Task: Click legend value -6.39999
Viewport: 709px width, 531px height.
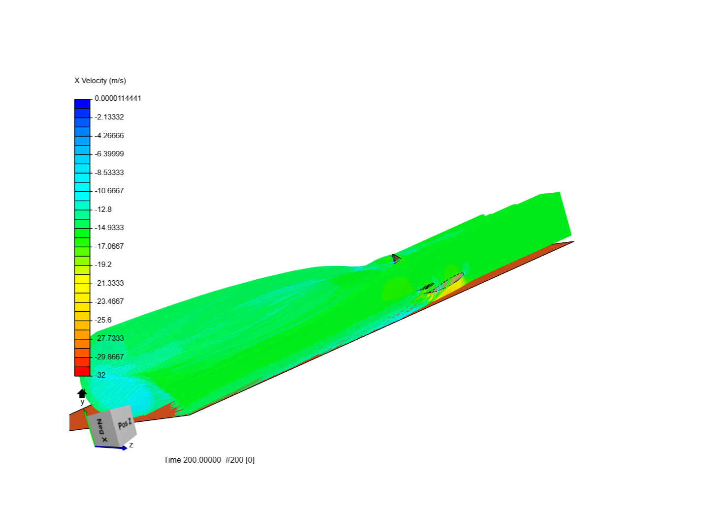Action: tap(109, 154)
